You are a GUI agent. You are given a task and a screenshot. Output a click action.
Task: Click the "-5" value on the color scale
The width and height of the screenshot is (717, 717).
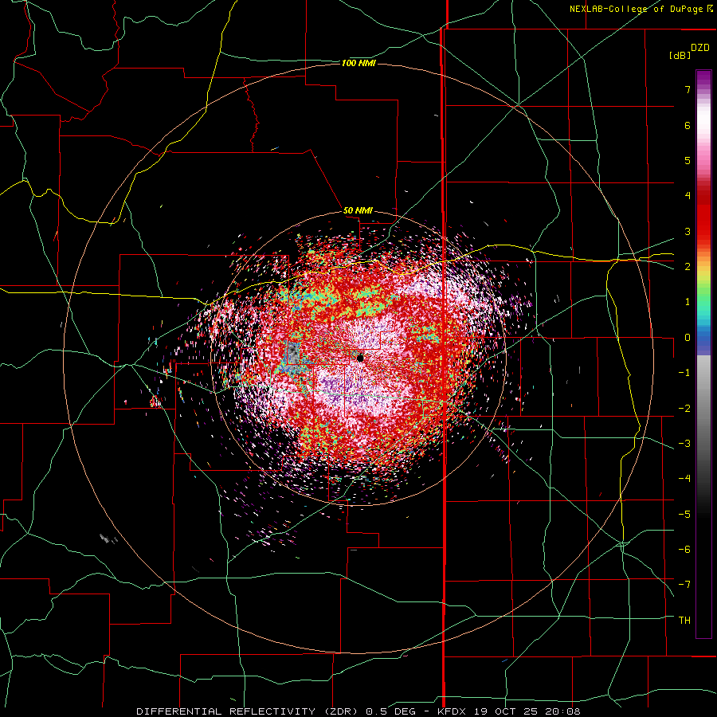tap(684, 514)
